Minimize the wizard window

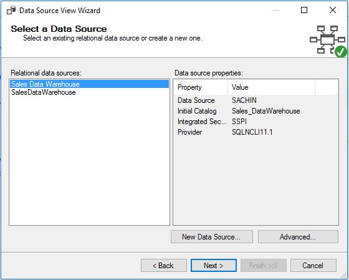point(276,10)
